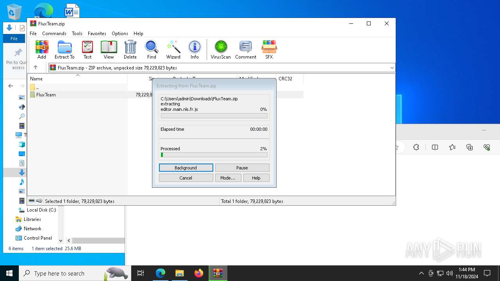Click Explorer sidebar scroll down arrow
500x281 pixels.
click(61, 241)
